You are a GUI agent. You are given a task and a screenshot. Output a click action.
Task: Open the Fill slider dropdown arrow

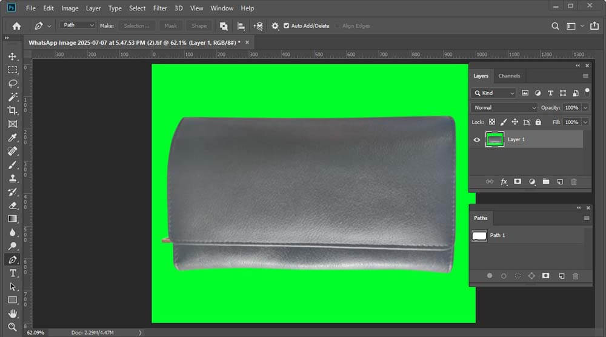click(x=585, y=122)
